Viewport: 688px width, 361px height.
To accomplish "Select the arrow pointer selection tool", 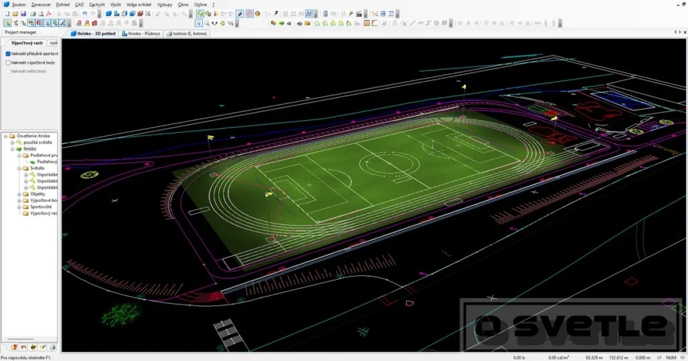I will (x=199, y=23).
